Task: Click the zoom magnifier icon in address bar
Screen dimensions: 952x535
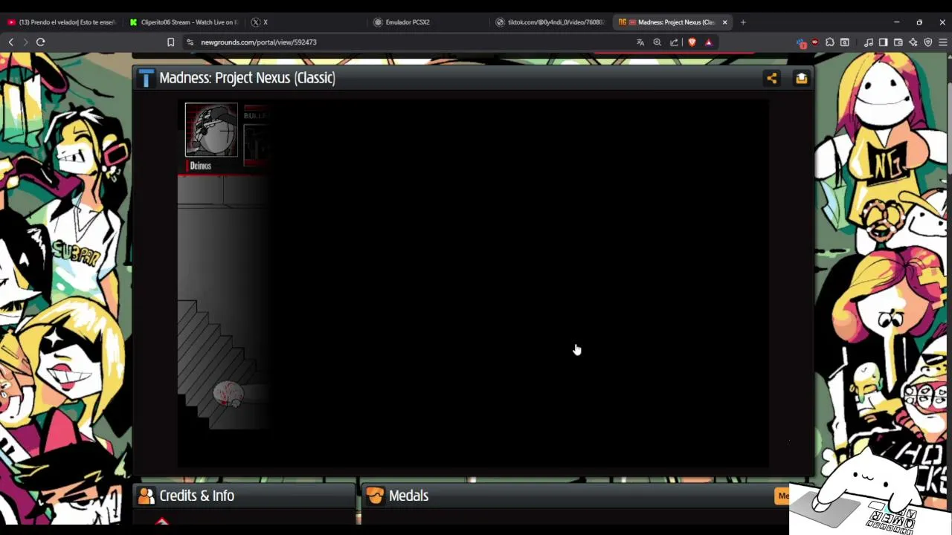Action: 657,42
